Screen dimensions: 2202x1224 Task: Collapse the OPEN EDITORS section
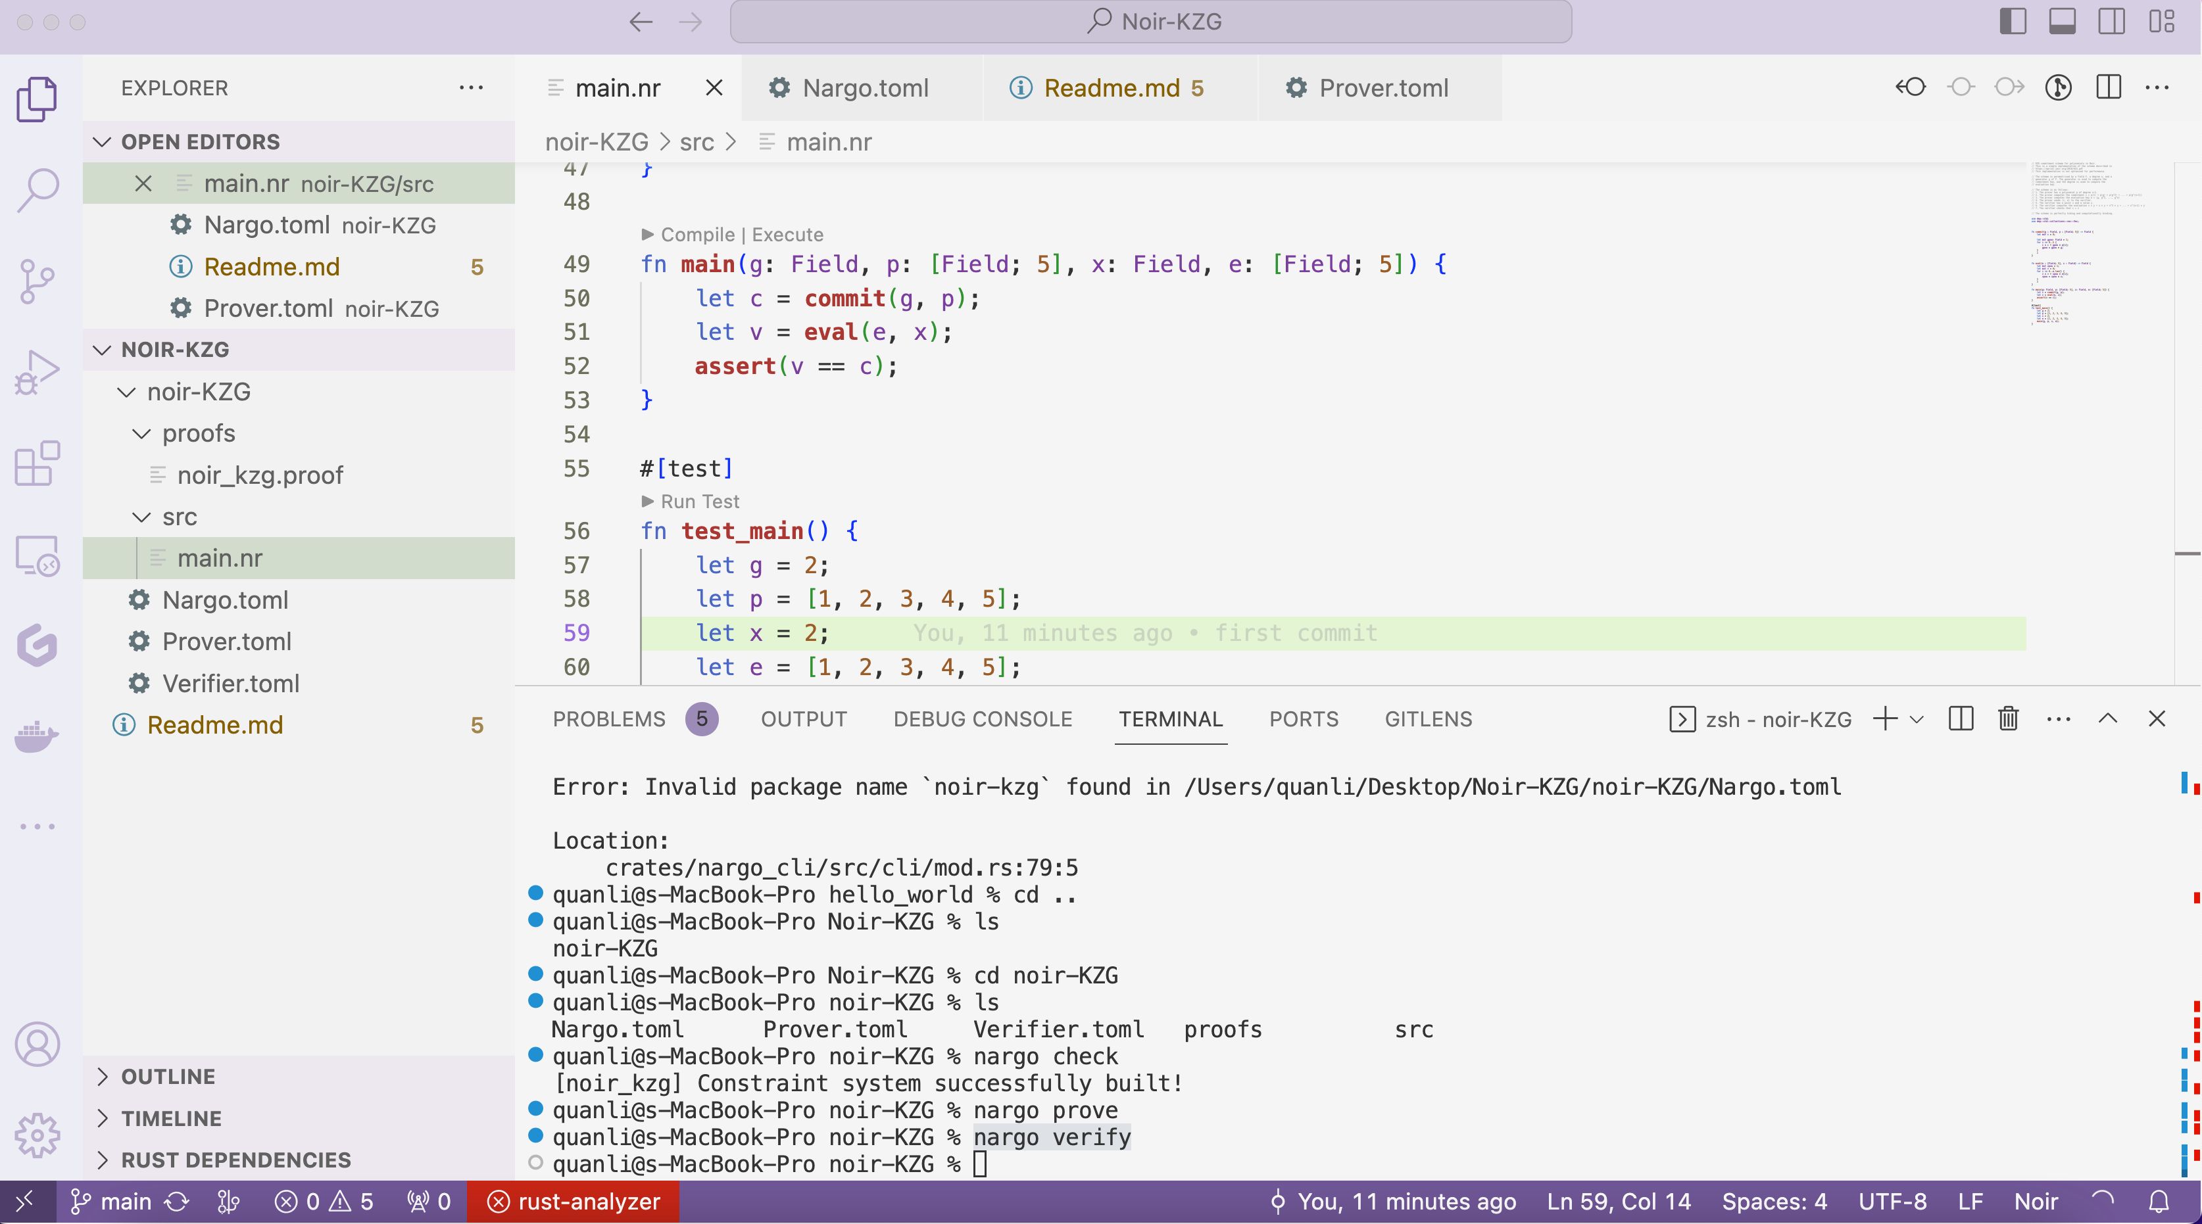tap(299, 142)
